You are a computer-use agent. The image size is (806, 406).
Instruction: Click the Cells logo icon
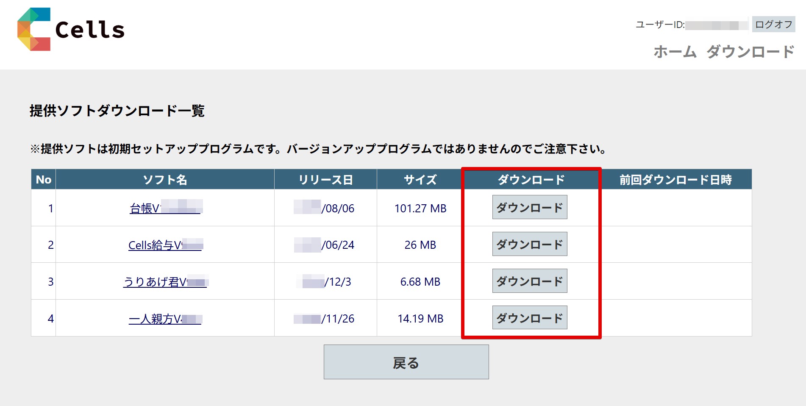(x=34, y=29)
